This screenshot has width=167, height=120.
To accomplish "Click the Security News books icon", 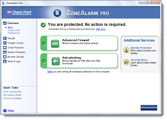I will (x=126, y=62).
